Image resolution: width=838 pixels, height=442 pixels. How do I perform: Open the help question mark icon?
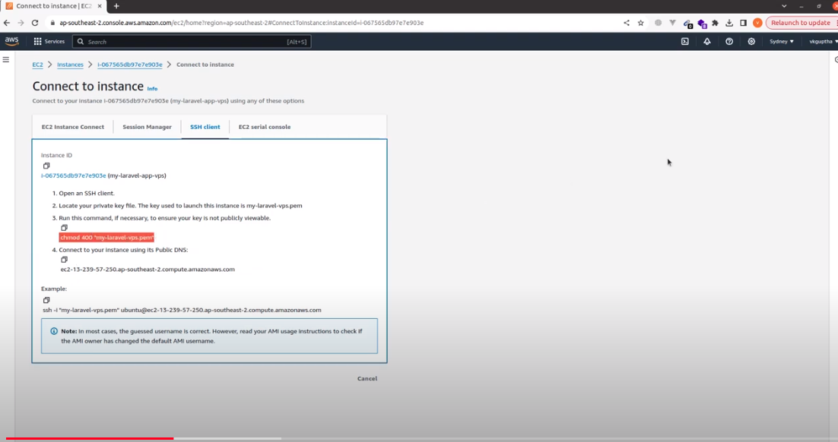click(729, 41)
